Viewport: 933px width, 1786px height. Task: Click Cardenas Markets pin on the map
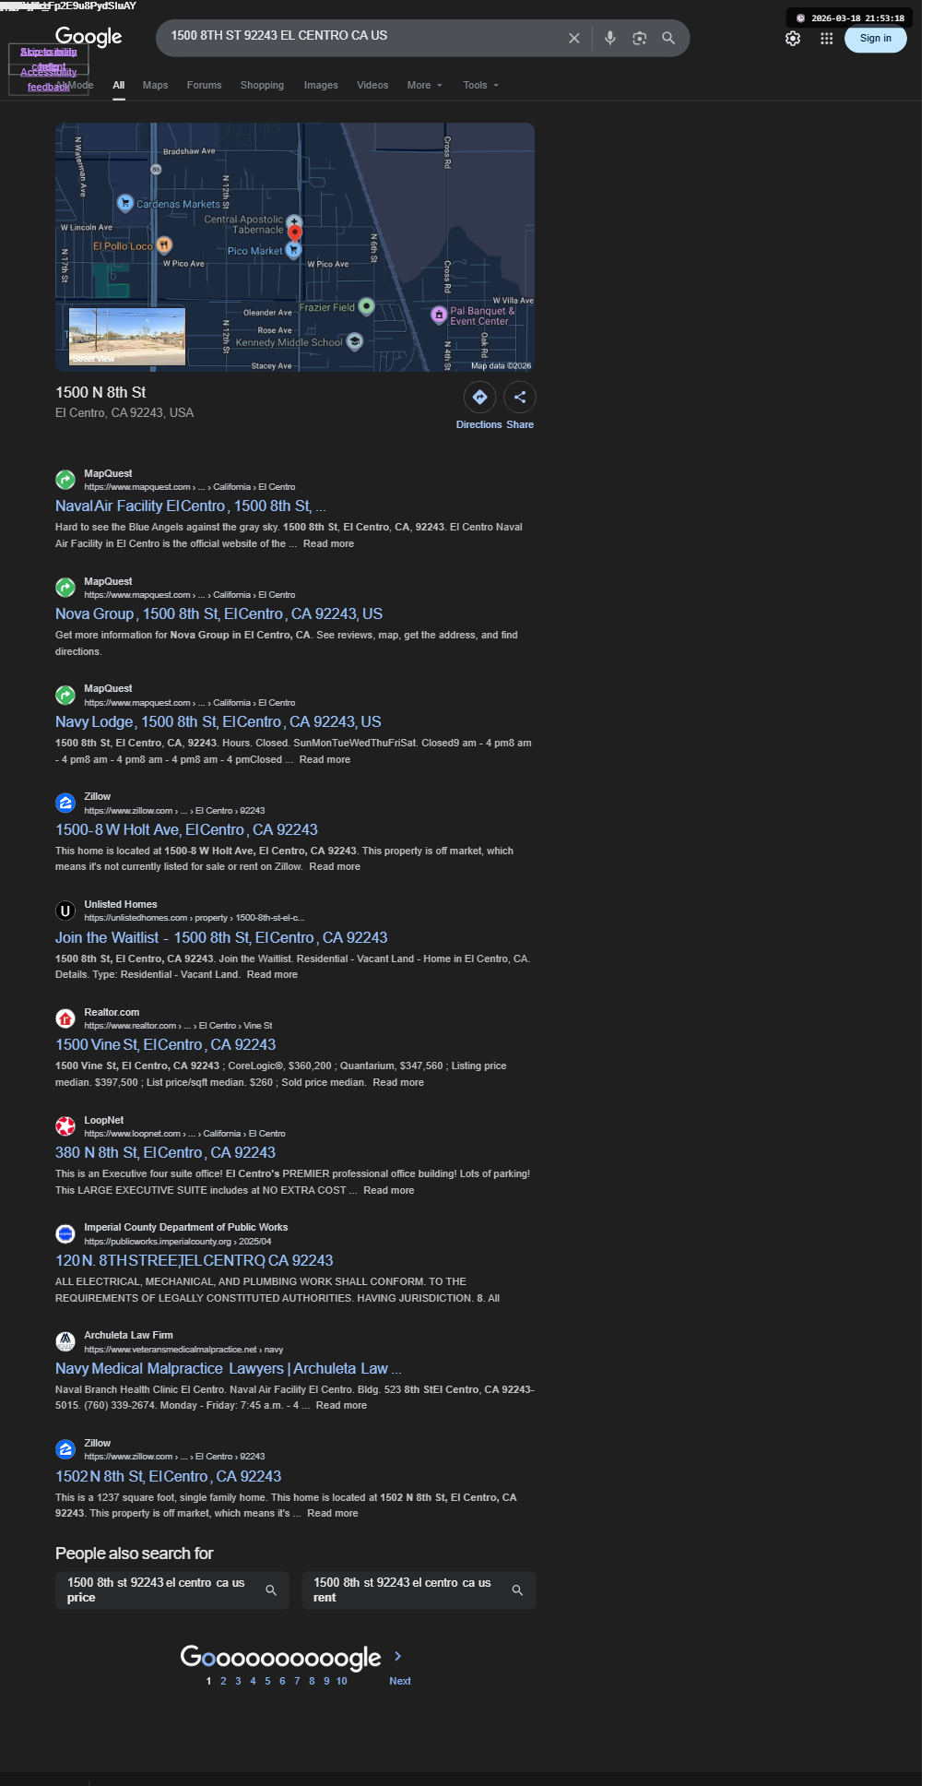click(x=125, y=203)
